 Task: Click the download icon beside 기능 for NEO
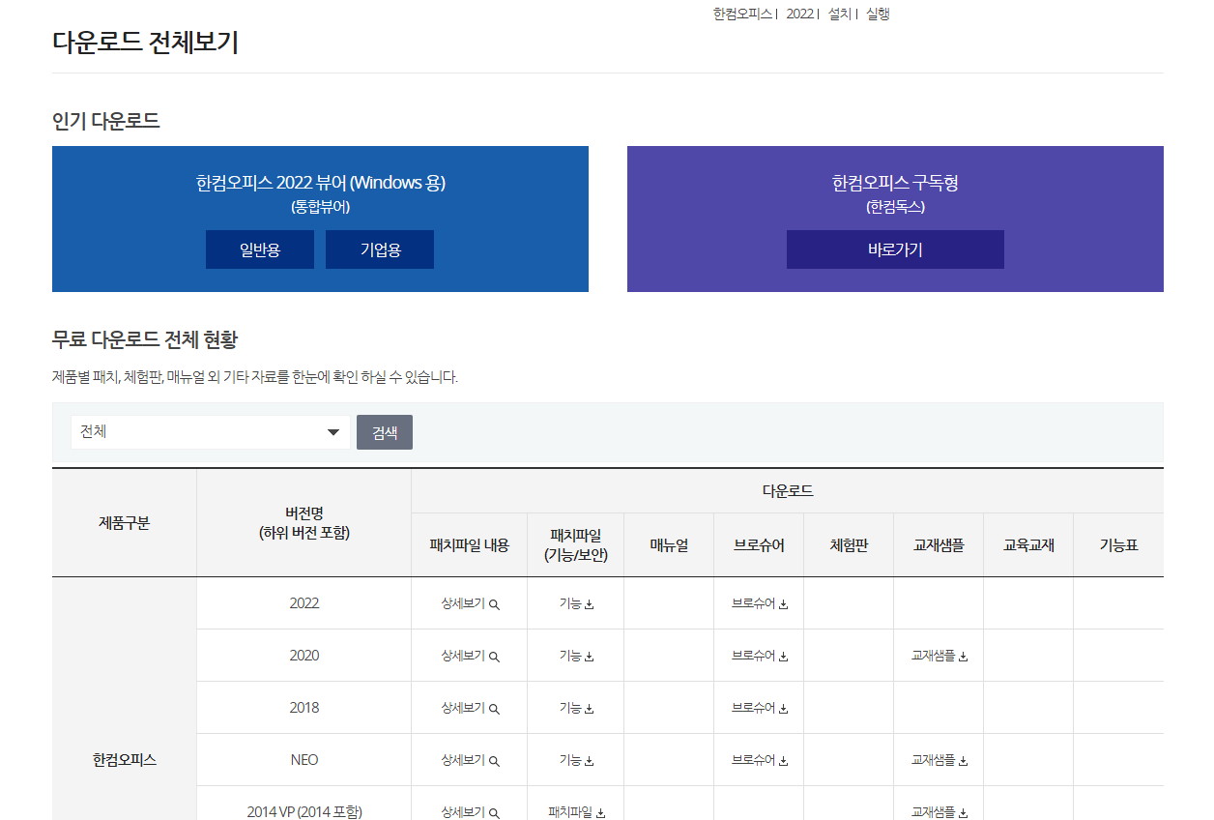[x=590, y=761]
